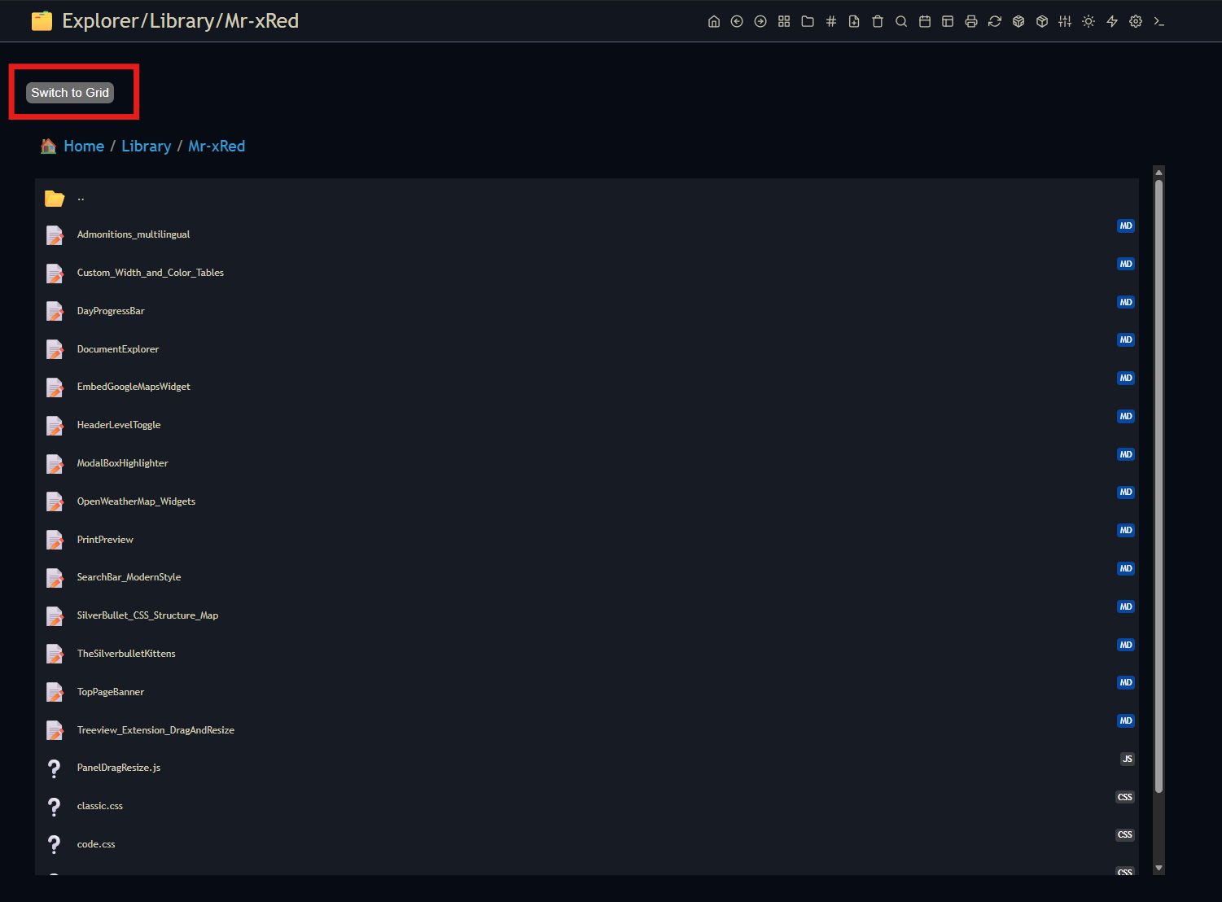Screen dimensions: 1222x902
Task: Open search with the magnifier icon
Action: 901,22
